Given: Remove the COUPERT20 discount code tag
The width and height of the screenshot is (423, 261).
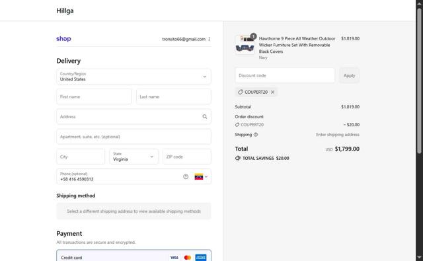Looking at the screenshot, I should 273,92.
